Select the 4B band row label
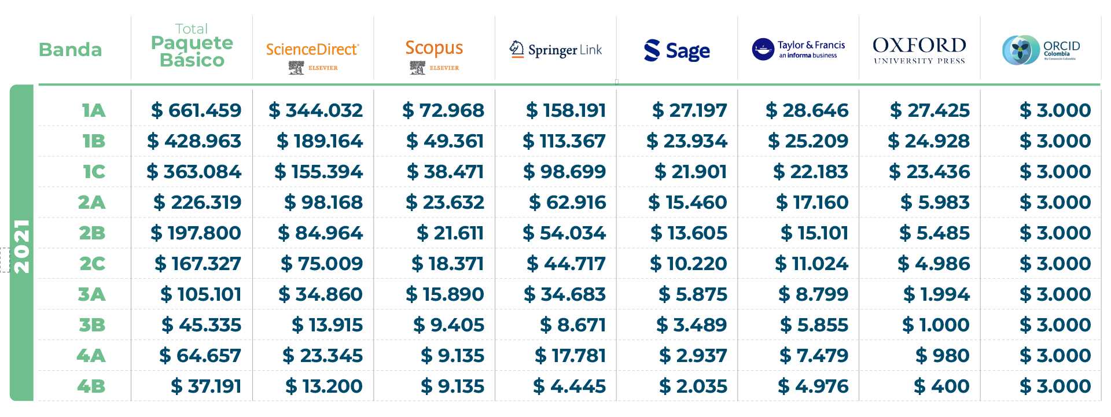Screen dimensions: 1111x417 click(91, 386)
